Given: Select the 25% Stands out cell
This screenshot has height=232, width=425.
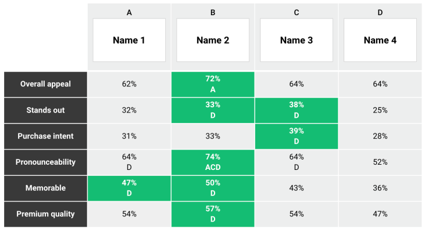Looking at the screenshot, I should pyautogui.click(x=380, y=110).
